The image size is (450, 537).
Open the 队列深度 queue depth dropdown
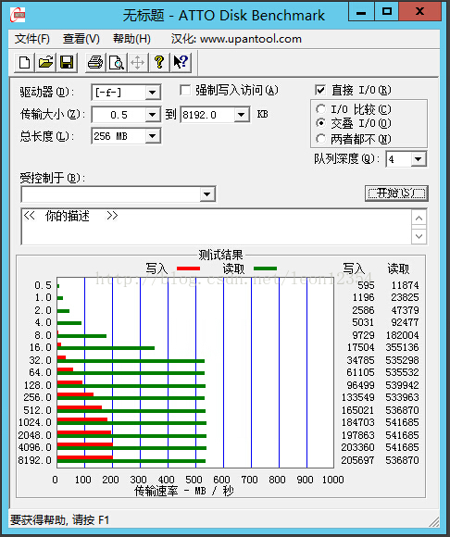coord(418,159)
